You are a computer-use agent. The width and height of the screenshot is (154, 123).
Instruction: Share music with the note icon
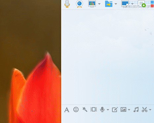pyautogui.click(x=136, y=109)
